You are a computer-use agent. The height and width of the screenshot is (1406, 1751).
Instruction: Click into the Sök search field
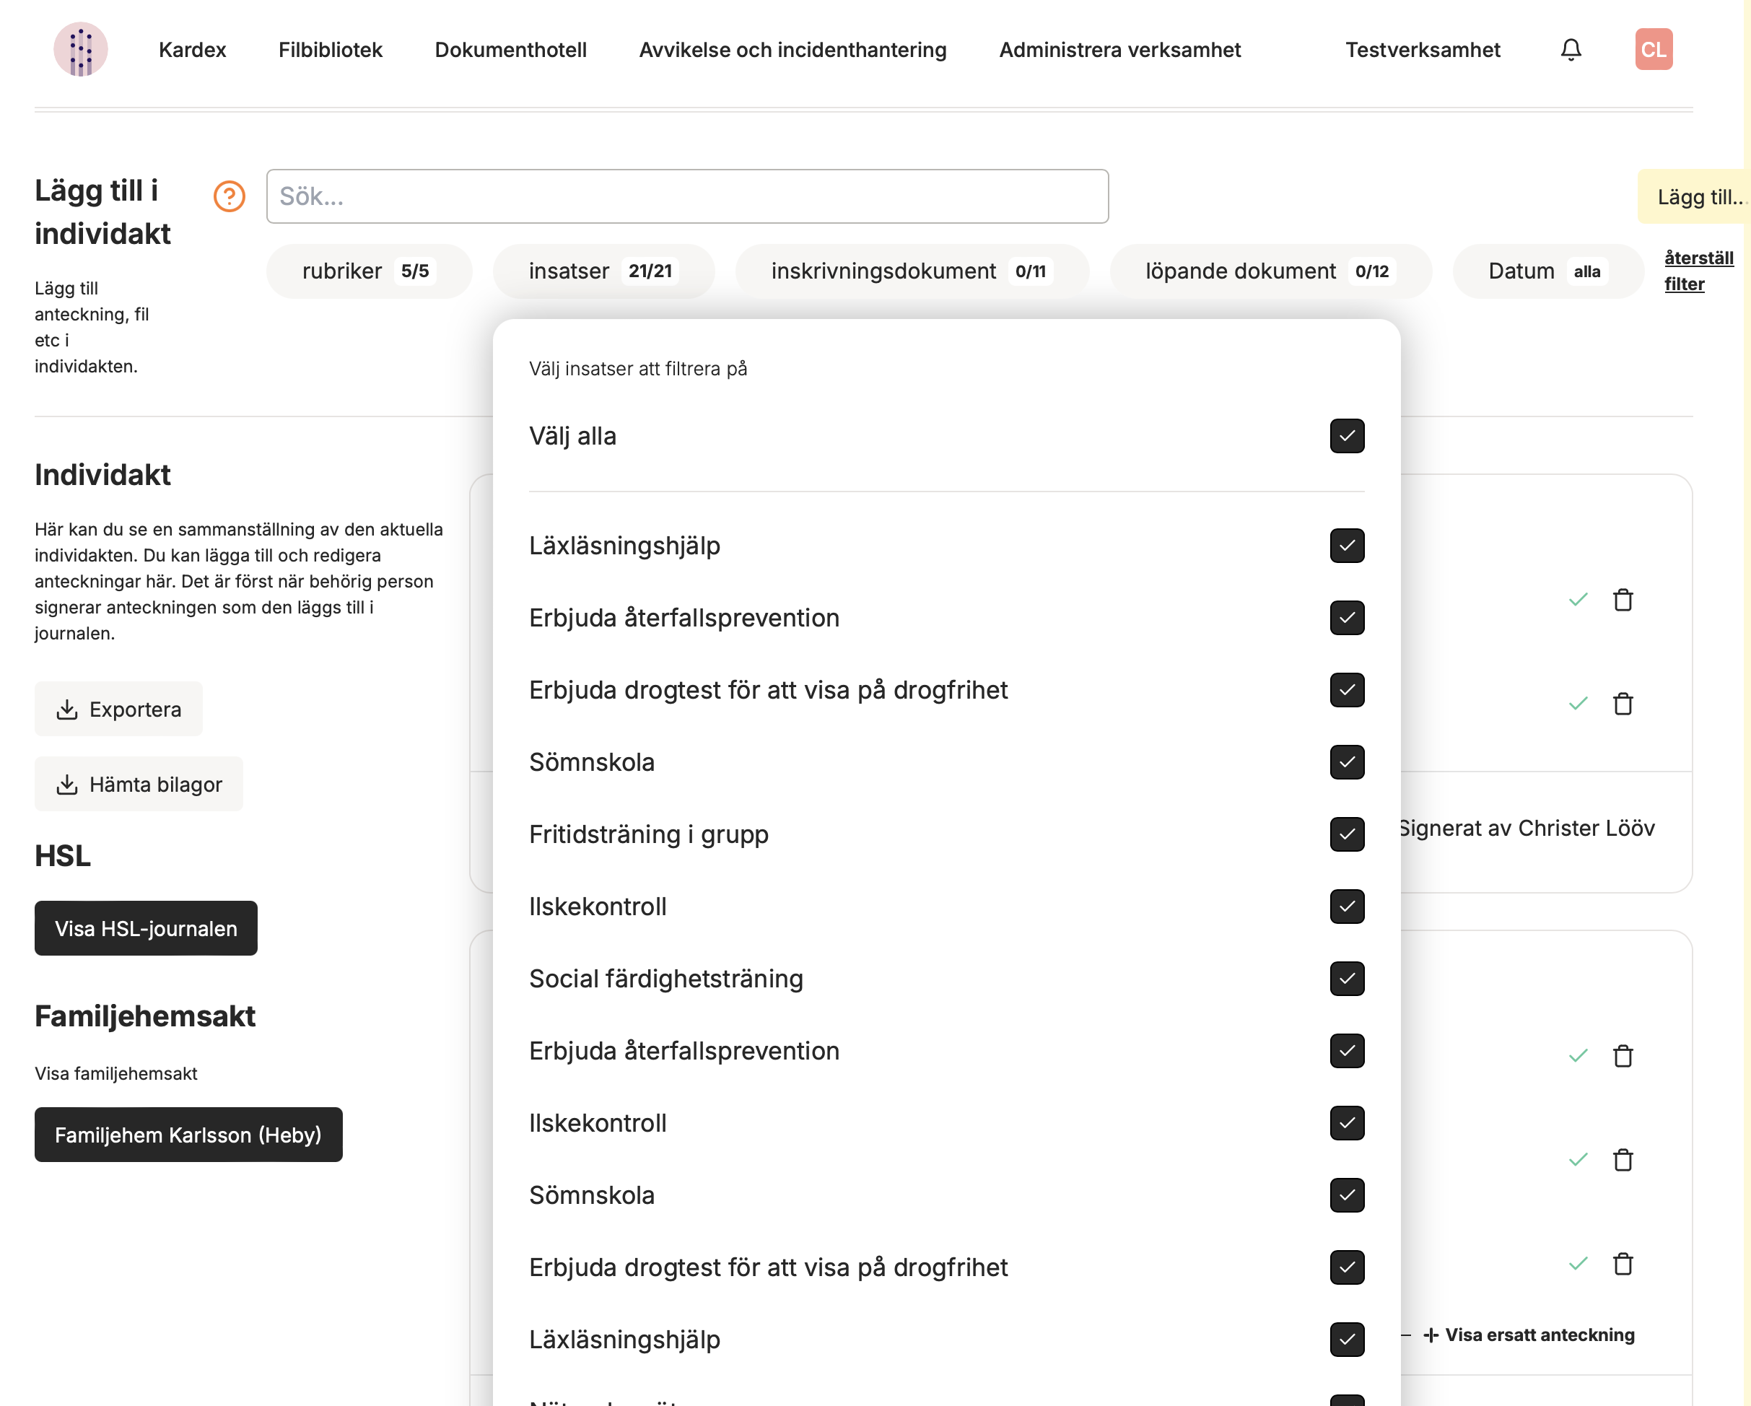click(686, 196)
